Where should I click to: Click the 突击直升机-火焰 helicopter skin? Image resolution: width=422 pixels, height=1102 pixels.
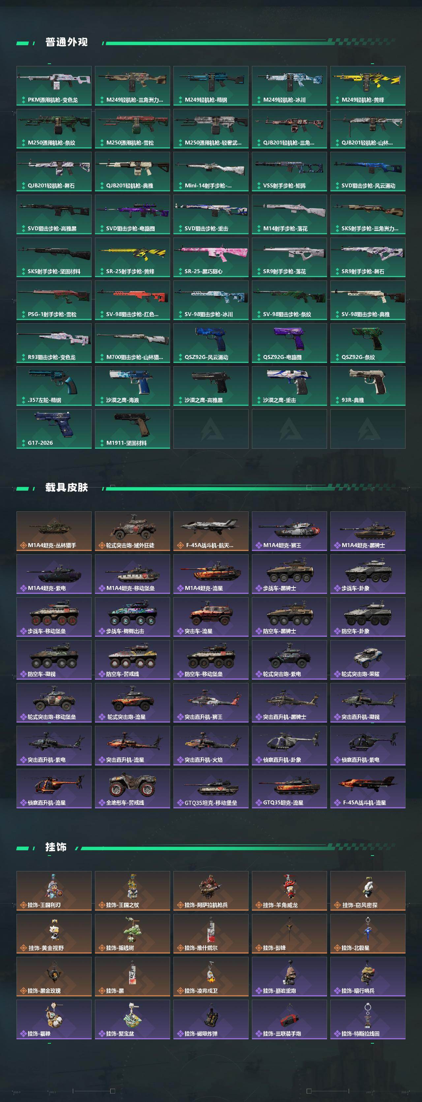[x=211, y=746]
